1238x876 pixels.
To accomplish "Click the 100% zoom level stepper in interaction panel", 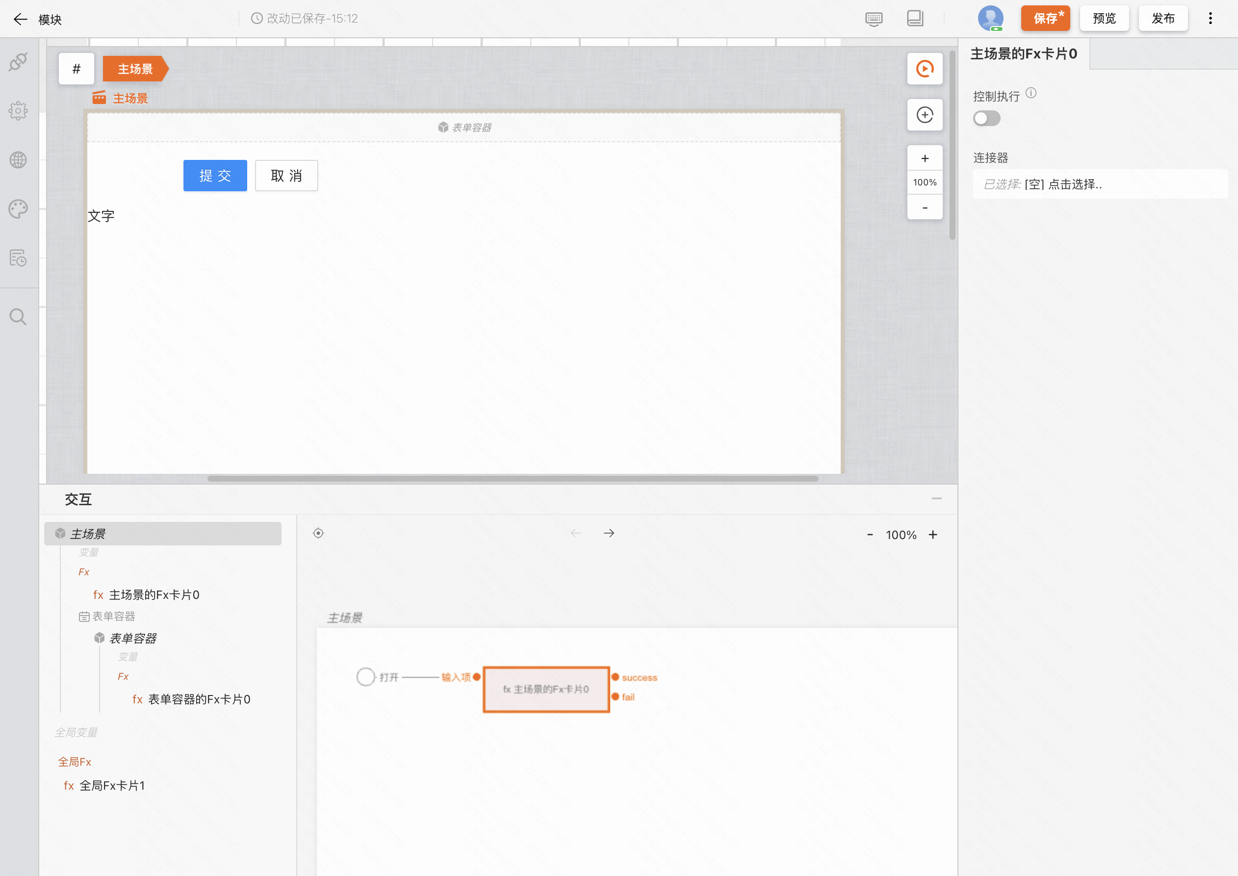I will click(902, 535).
